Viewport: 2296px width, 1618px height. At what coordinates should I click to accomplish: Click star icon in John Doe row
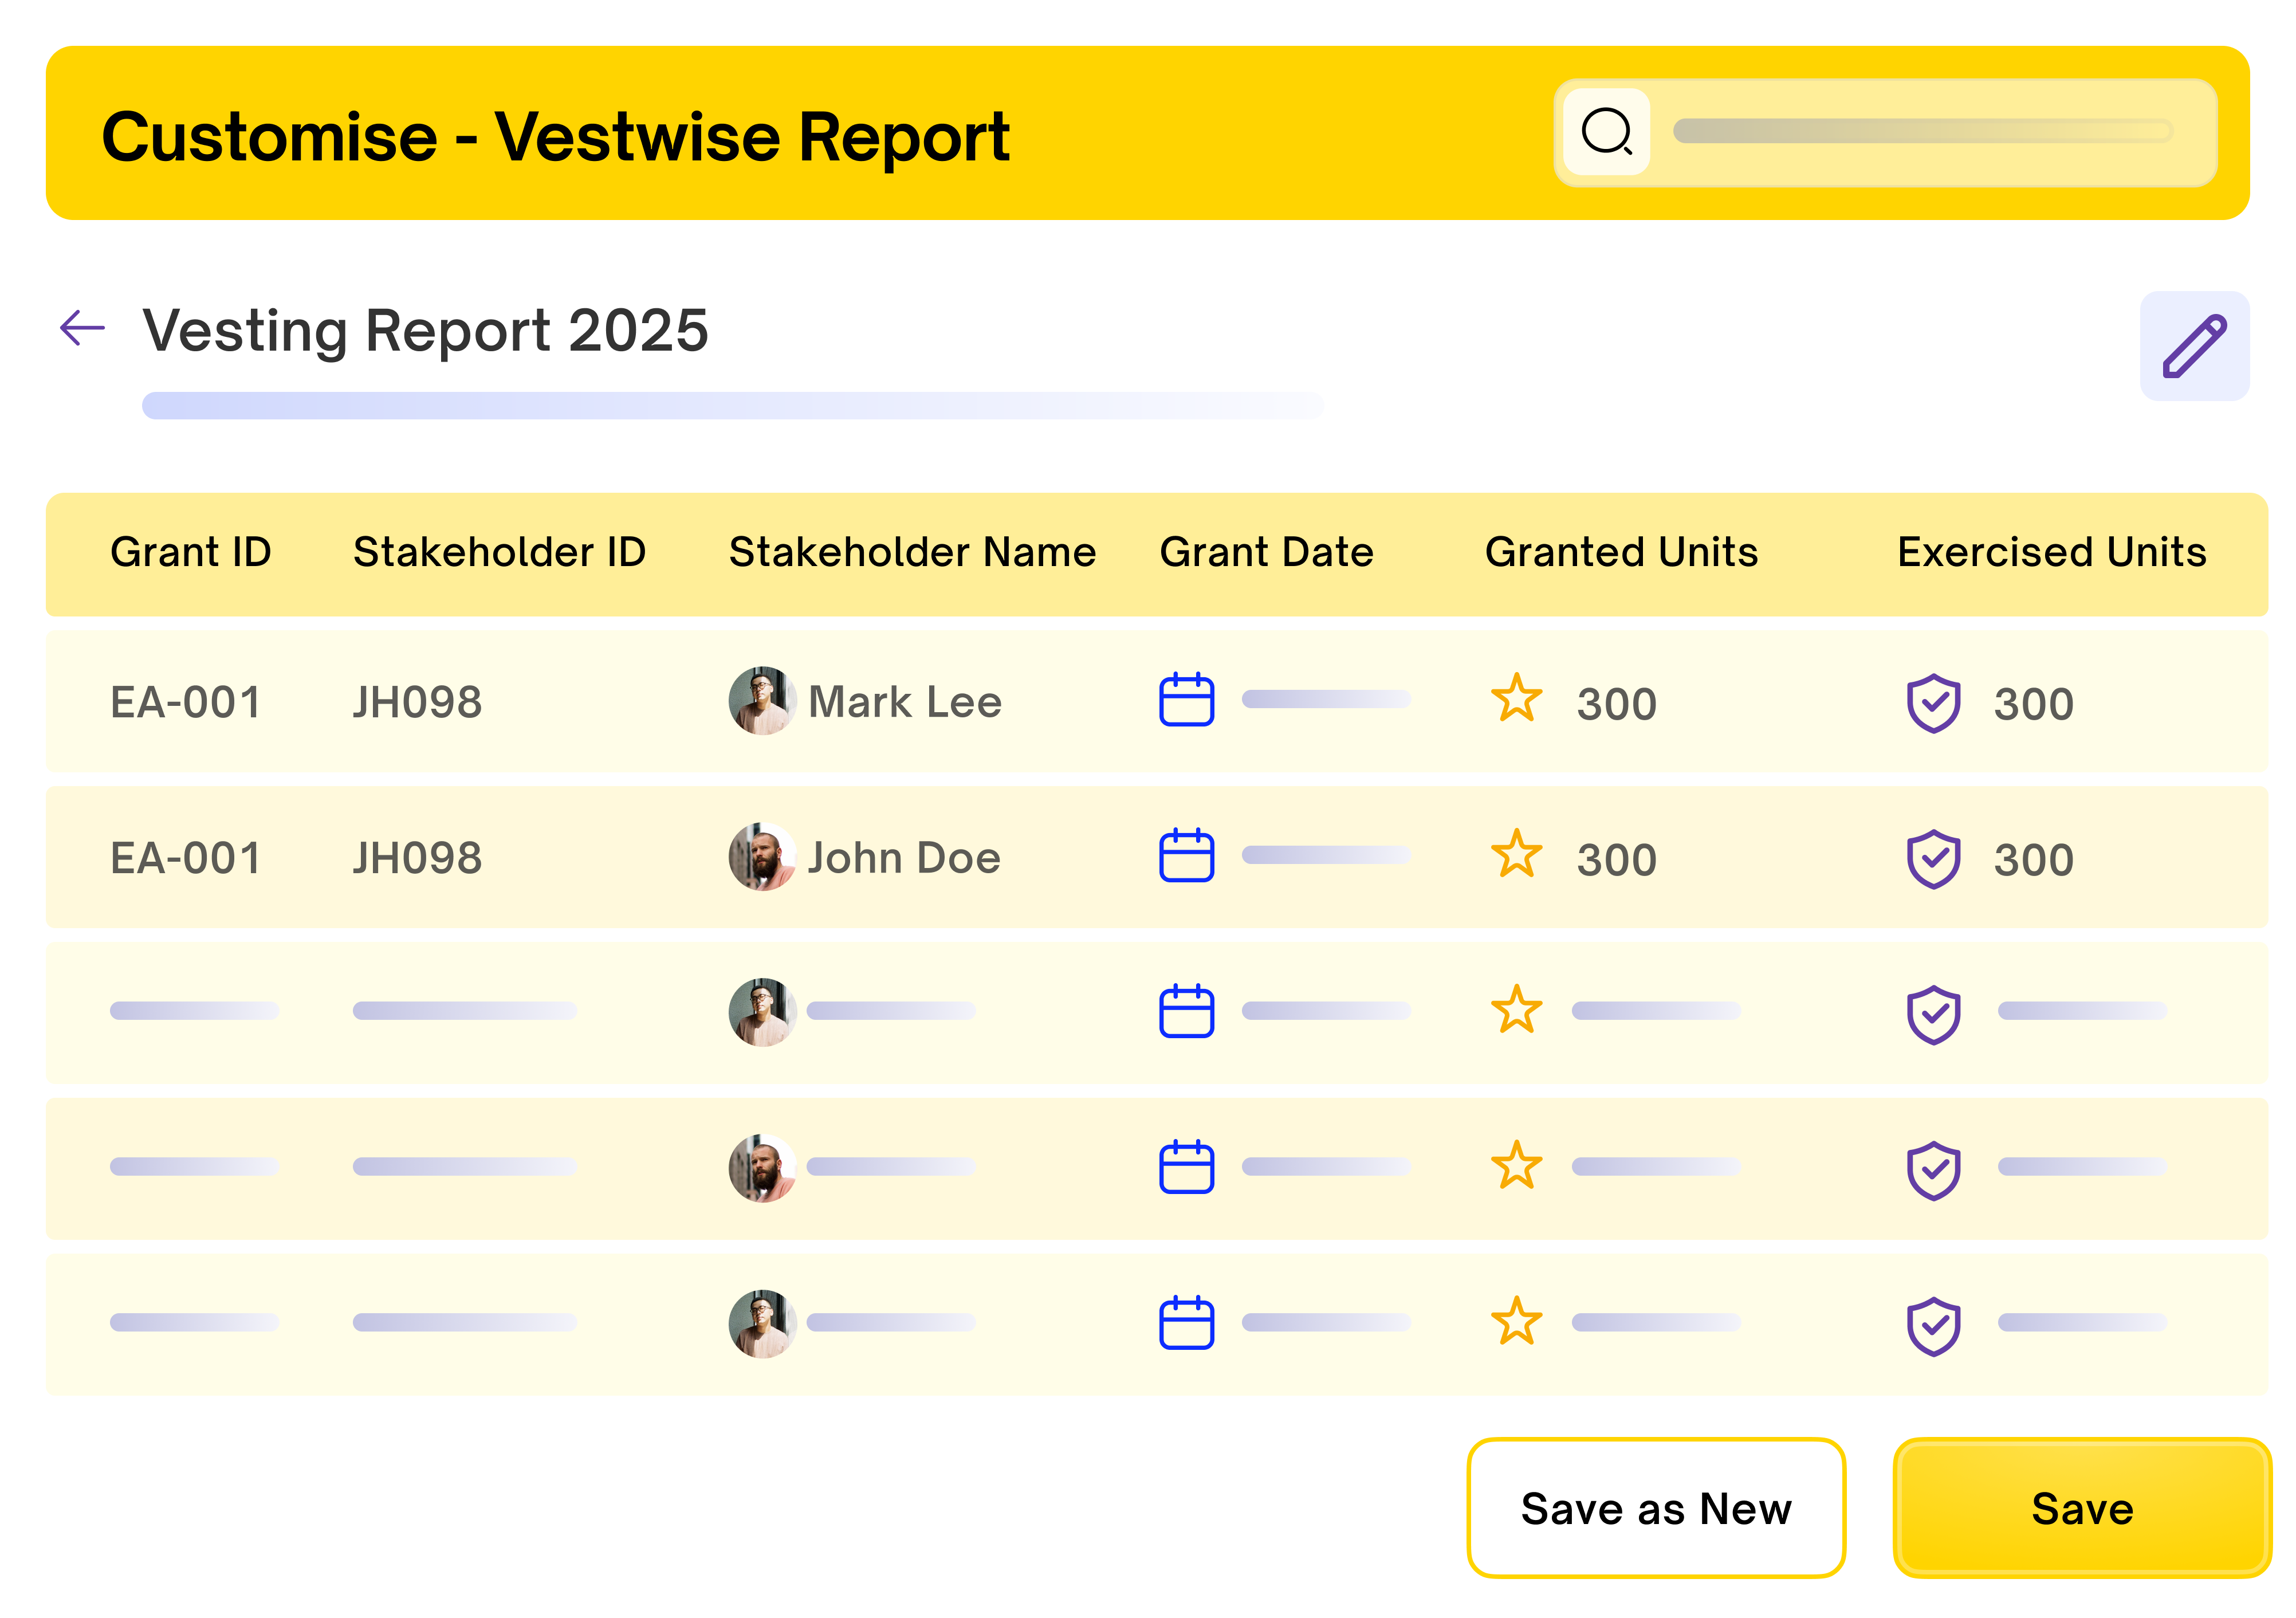[1516, 855]
